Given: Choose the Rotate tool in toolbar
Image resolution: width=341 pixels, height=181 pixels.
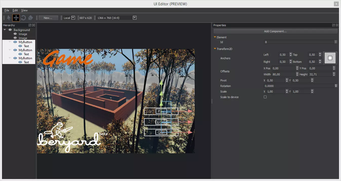Looking at the screenshot, I should pyautogui.click(x=23, y=18).
